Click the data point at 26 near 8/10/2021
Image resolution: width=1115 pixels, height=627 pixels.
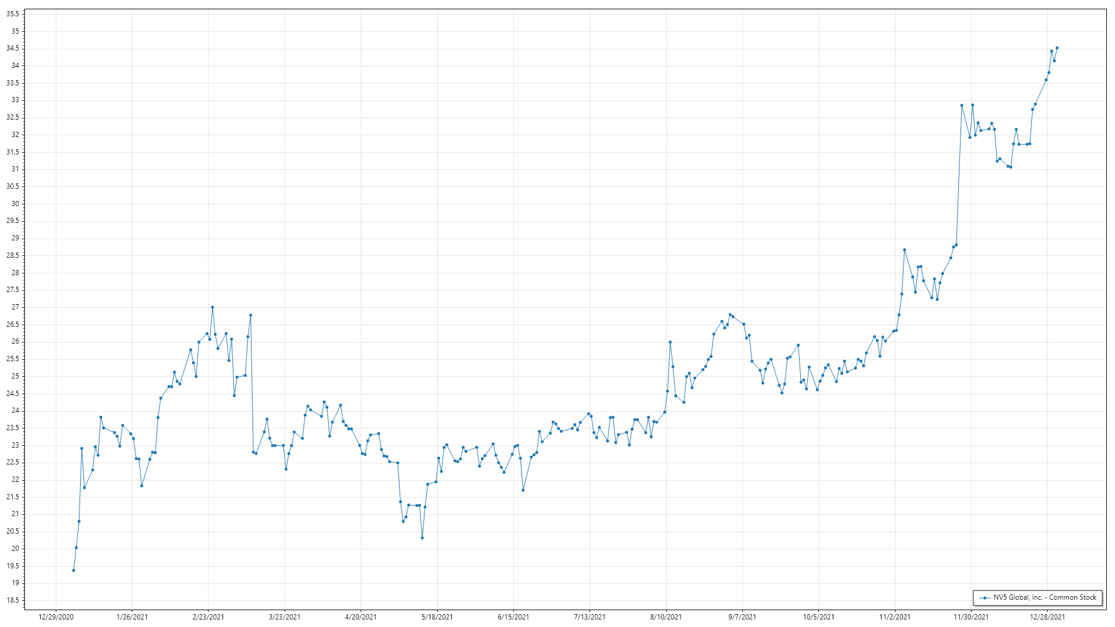670,343
